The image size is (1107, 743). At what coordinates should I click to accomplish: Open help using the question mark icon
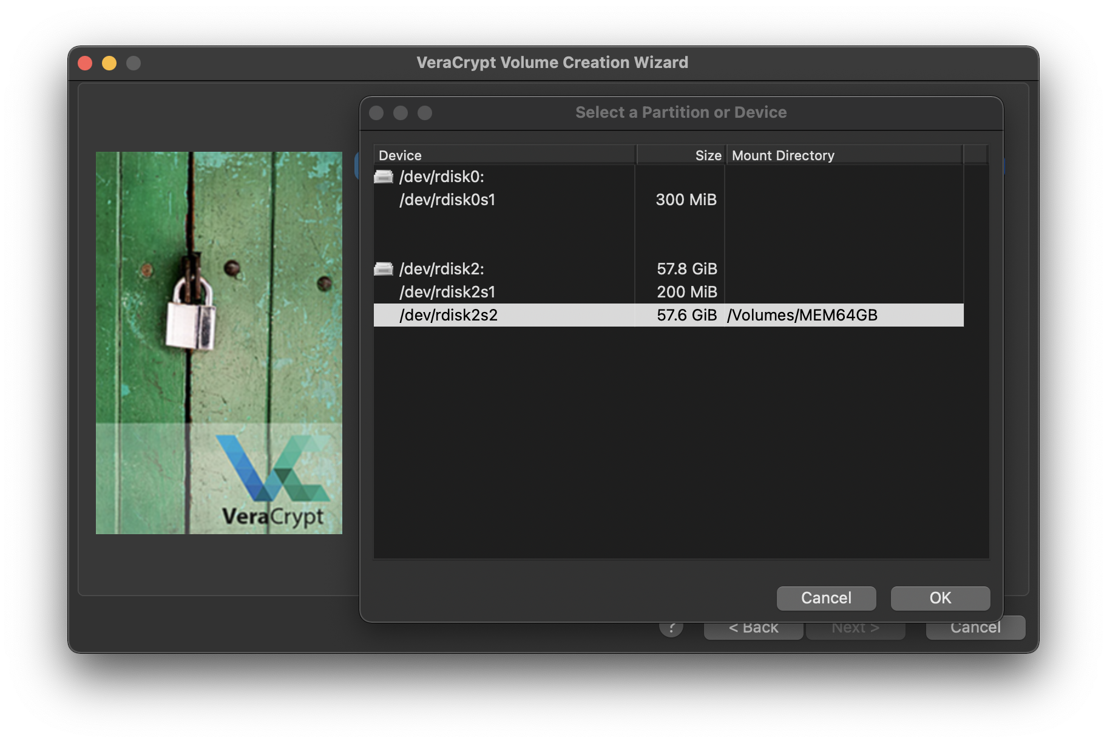click(671, 627)
